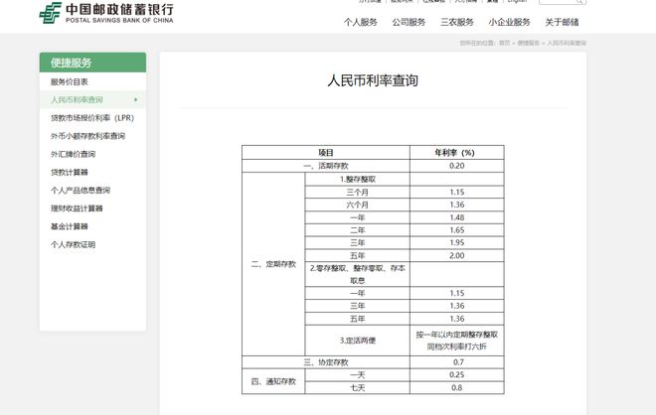Click the arrow beside 人民币利率查询 in sidebar

coord(135,100)
